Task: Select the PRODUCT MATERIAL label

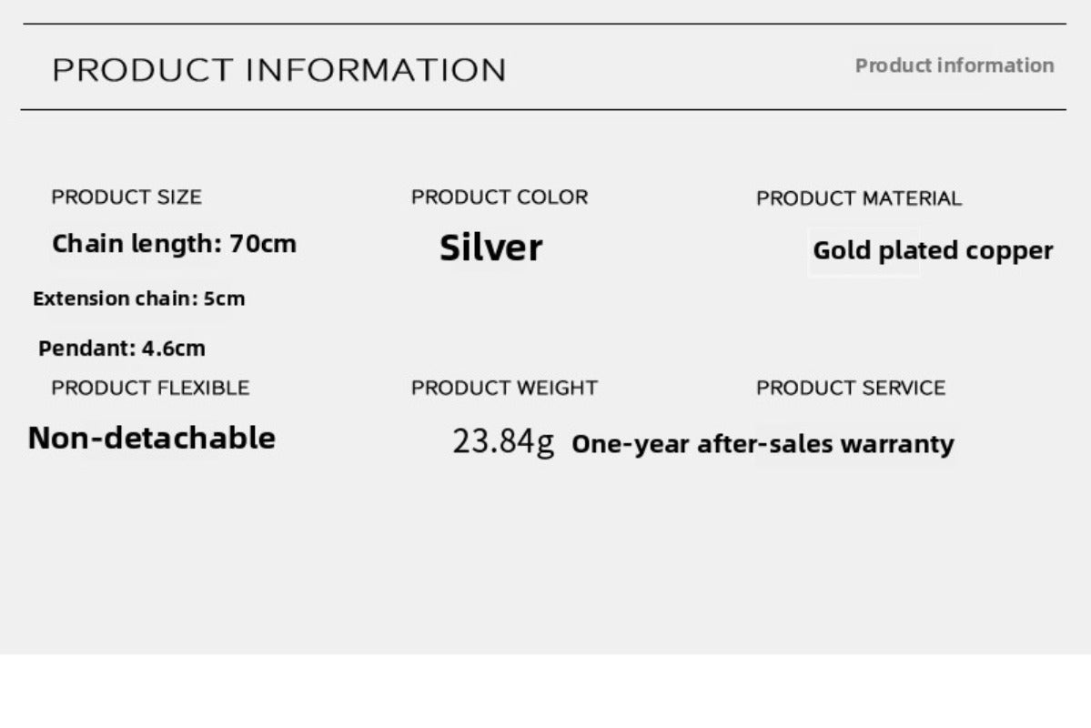Action: (858, 198)
